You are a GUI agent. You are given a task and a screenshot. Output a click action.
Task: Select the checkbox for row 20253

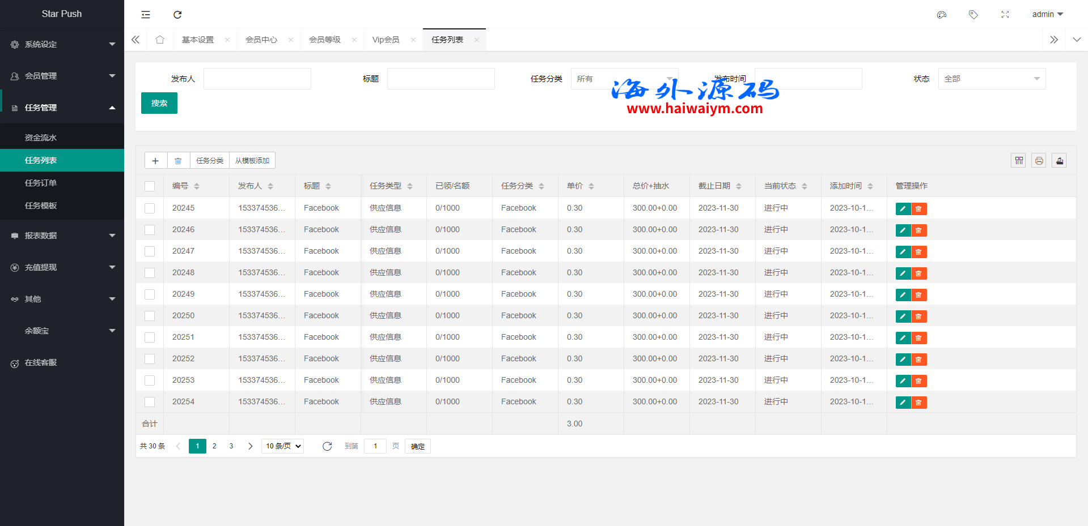(150, 380)
